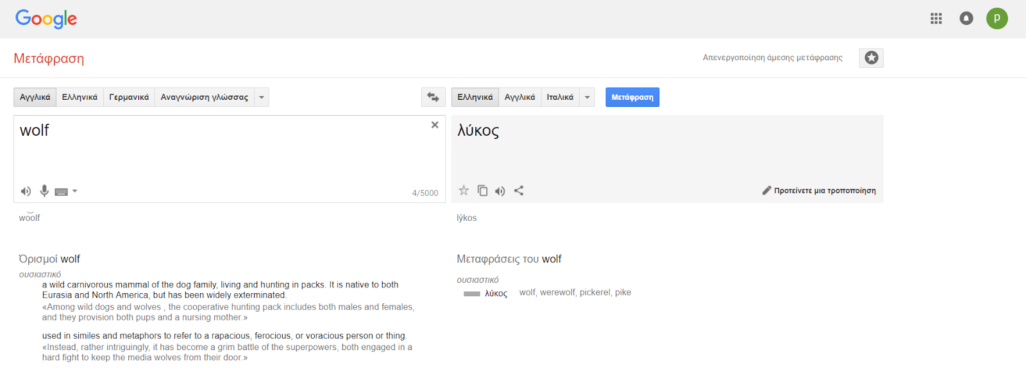Select Αγγλικά as target language
Viewport: 1026px width, 368px height.
click(520, 97)
